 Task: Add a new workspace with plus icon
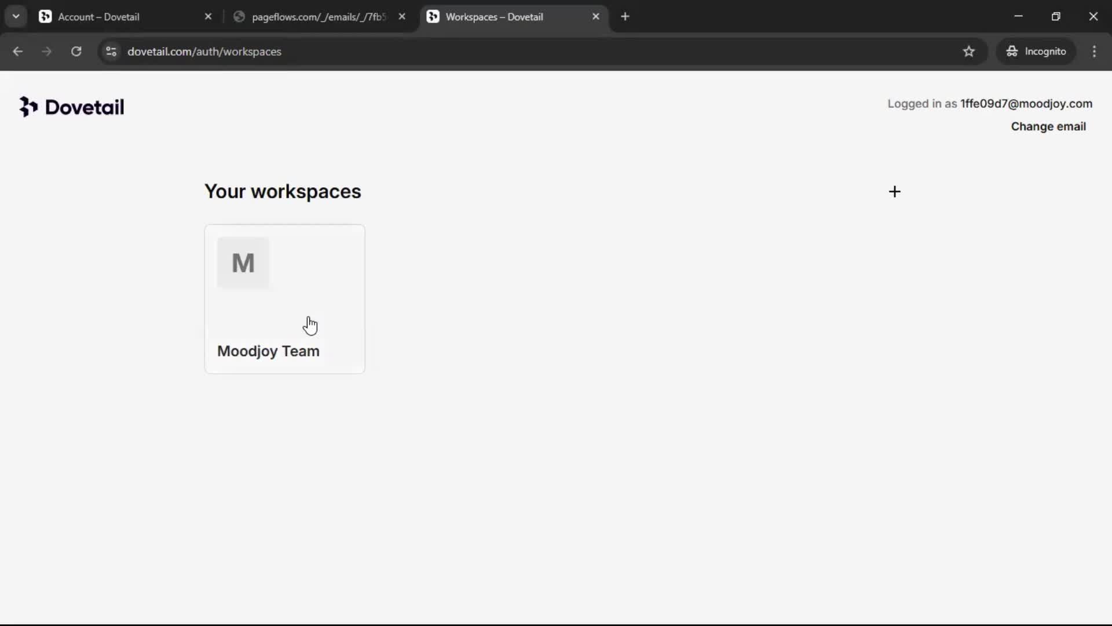(894, 192)
